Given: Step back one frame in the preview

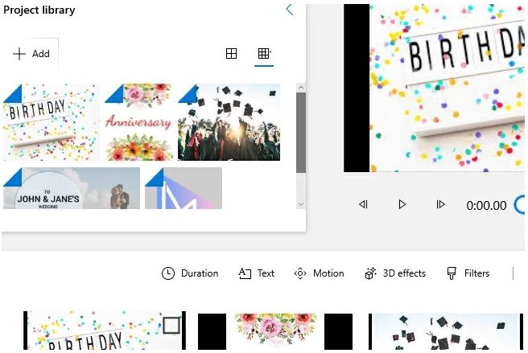Looking at the screenshot, I should click(x=363, y=204).
